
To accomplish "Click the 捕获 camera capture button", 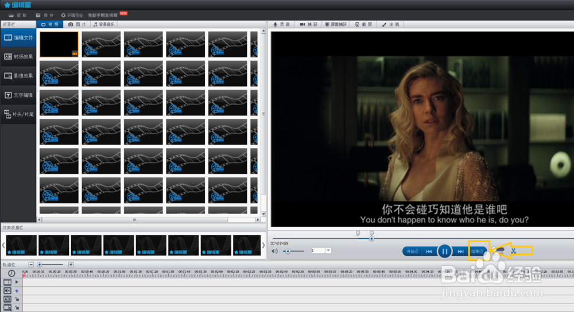I will [308, 25].
